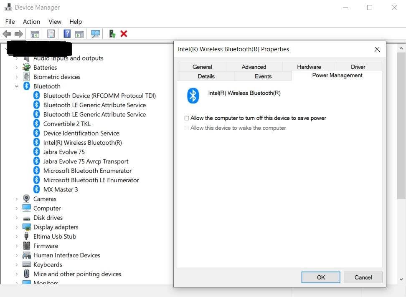The image size is (406, 297).
Task: Click Bluetooth icon beside Jabra Evolve 75
Action: pyautogui.click(x=36, y=152)
